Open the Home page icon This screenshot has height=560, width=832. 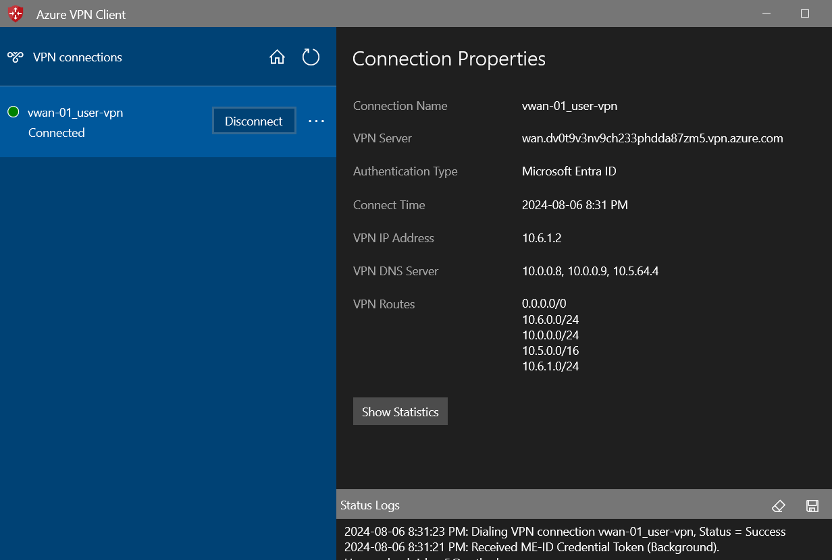tap(277, 57)
